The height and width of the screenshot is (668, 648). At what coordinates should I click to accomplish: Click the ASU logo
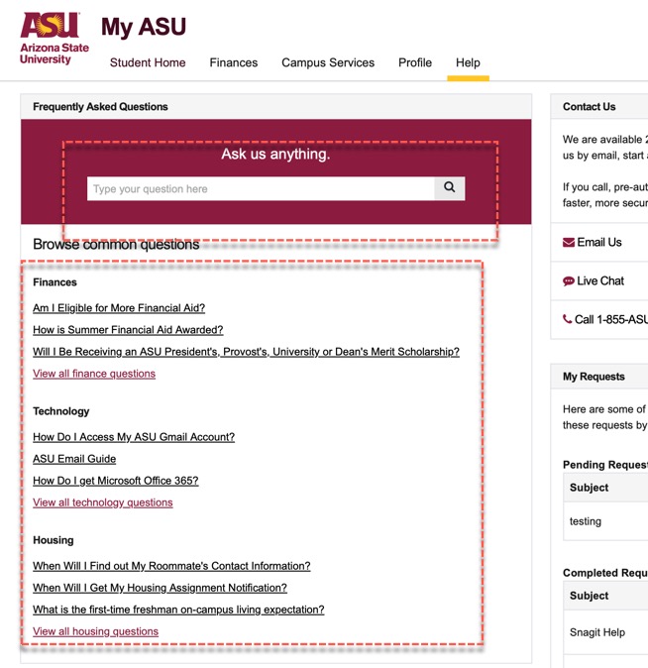[x=54, y=39]
